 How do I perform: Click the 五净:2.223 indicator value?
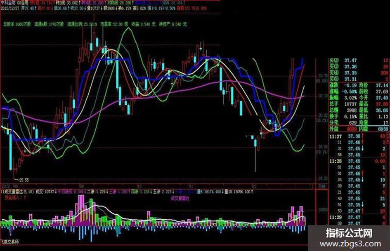pos(164,192)
